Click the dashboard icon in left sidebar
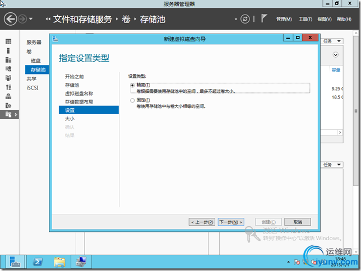Screen dimensions: 361x271 [x=8, y=41]
